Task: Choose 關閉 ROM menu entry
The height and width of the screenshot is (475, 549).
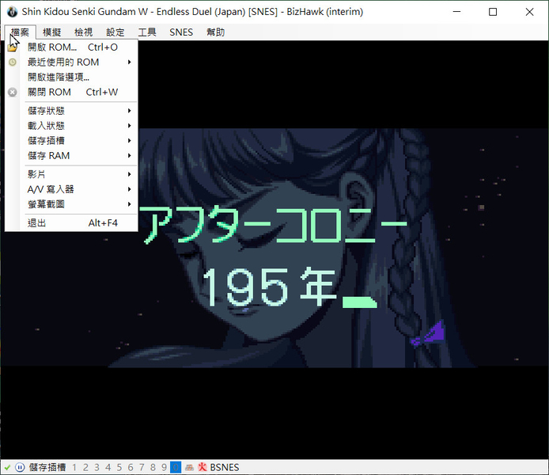Action: (71, 92)
